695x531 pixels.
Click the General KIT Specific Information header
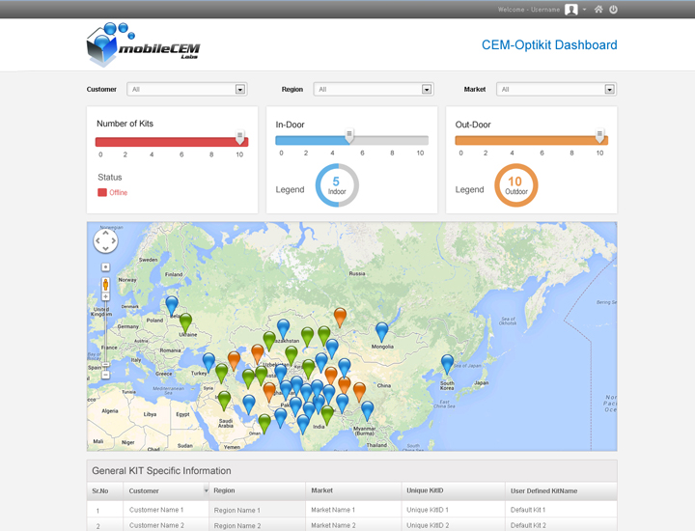(161, 471)
